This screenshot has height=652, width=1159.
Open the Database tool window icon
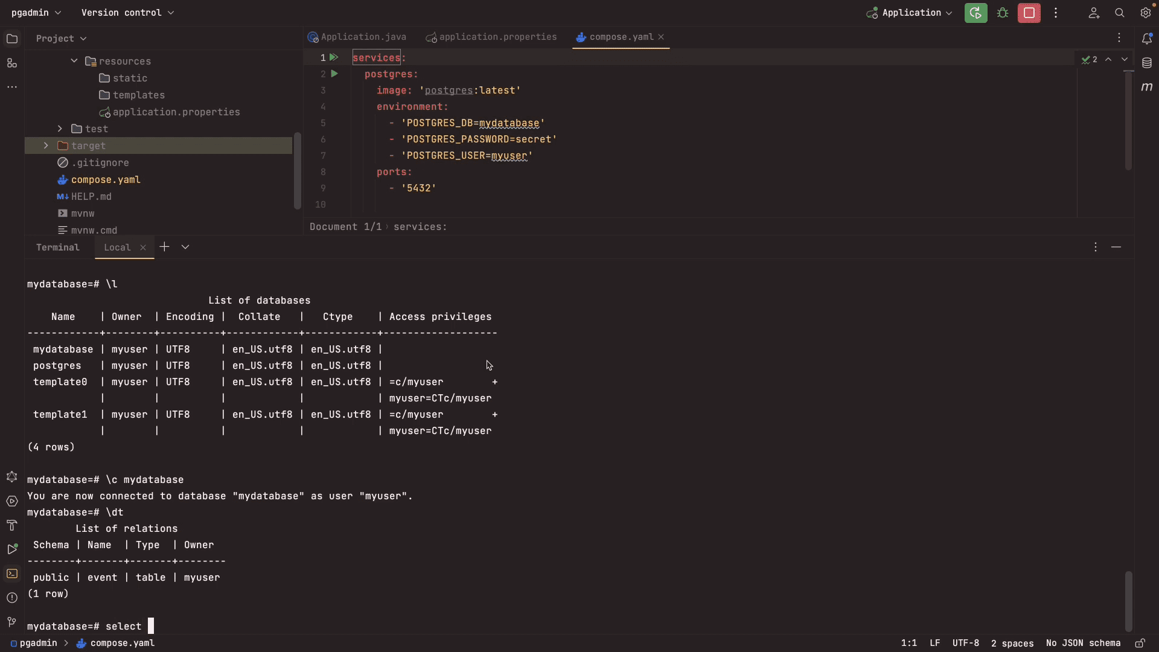click(1147, 63)
